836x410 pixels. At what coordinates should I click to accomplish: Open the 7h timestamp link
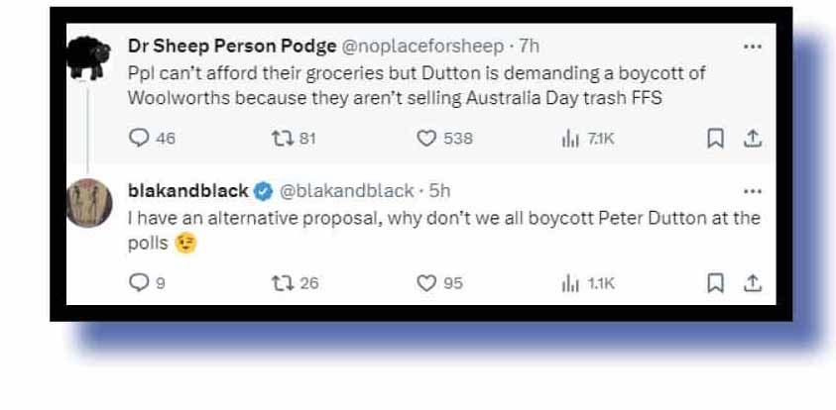coord(531,46)
